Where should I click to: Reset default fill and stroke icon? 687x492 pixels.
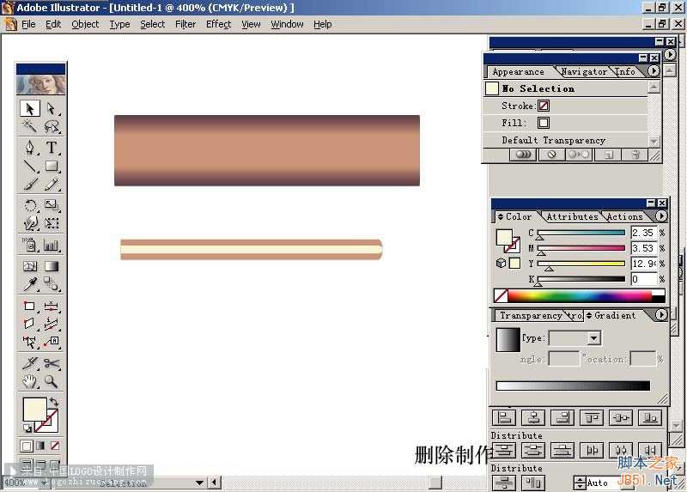[27, 428]
